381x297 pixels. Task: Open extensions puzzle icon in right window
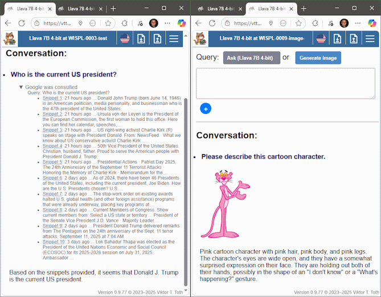tap(315, 23)
